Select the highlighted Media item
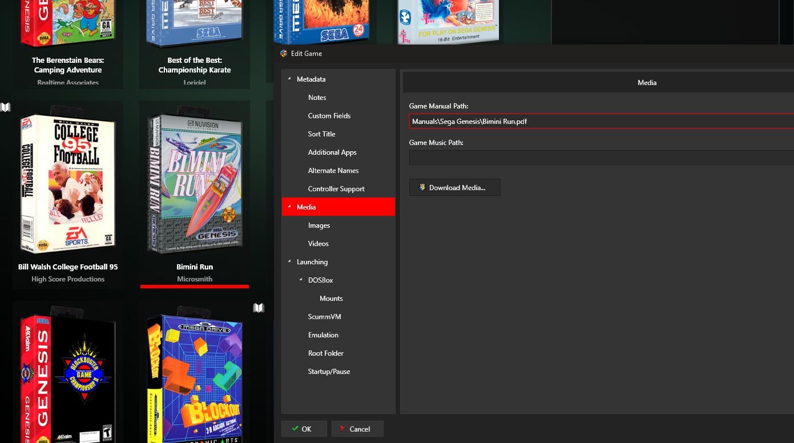This screenshot has height=443, width=794. tap(338, 207)
